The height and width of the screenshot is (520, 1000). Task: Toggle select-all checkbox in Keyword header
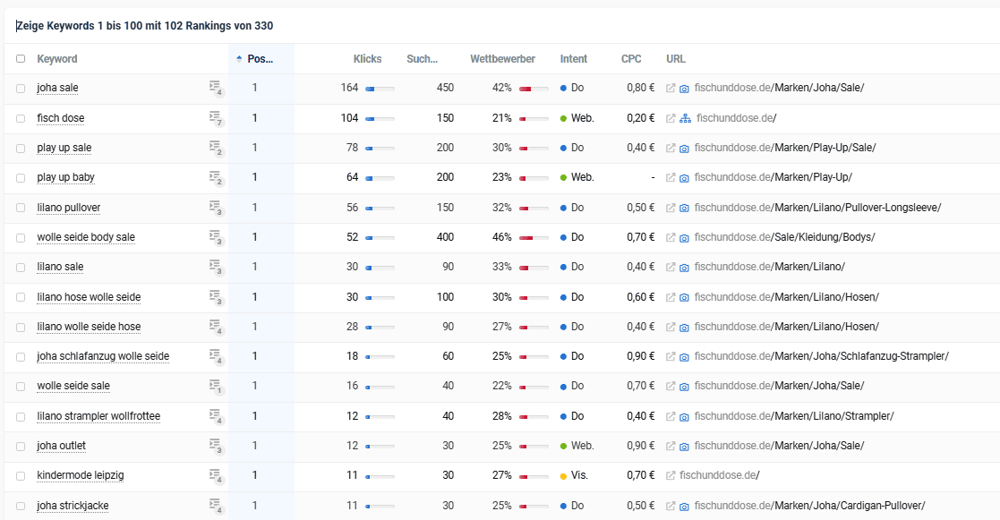click(21, 59)
